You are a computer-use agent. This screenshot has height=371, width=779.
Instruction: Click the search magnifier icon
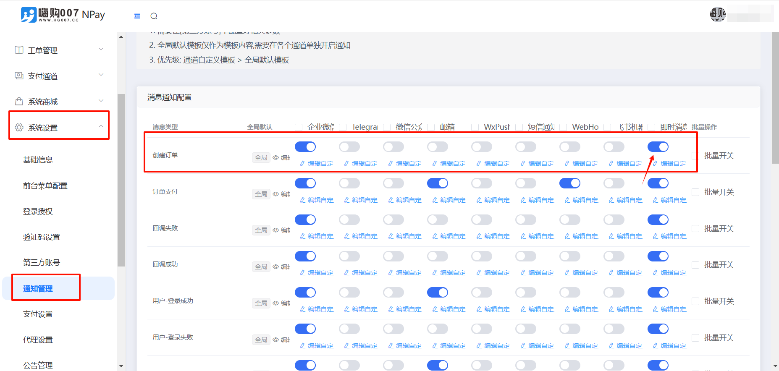(154, 16)
